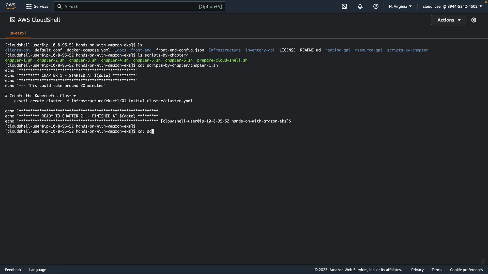The width and height of the screenshot is (488, 274).
Task: Open the Services menu label
Action: [41, 6]
